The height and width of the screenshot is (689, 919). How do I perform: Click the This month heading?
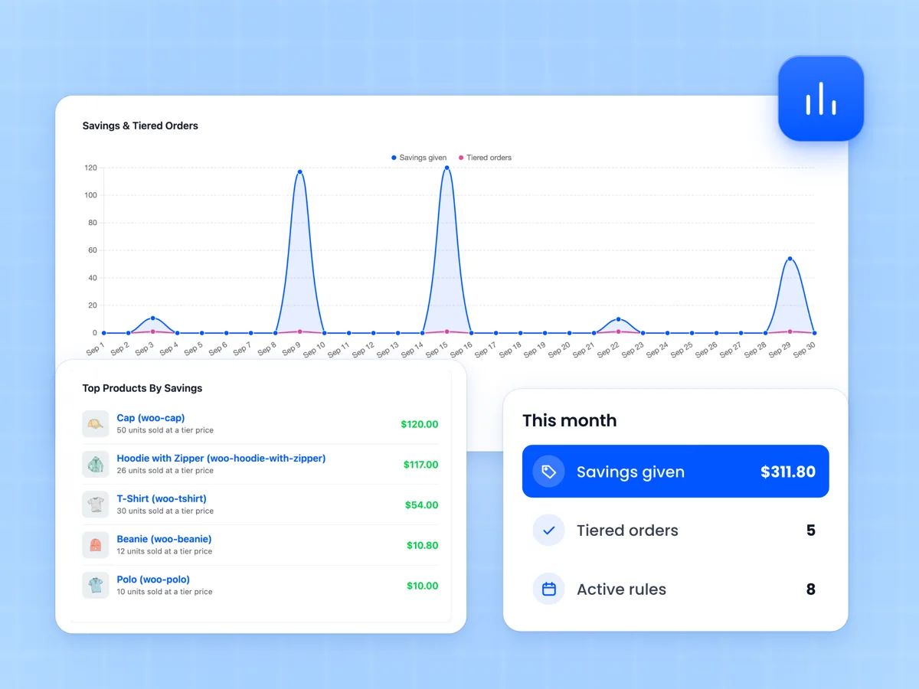point(570,420)
